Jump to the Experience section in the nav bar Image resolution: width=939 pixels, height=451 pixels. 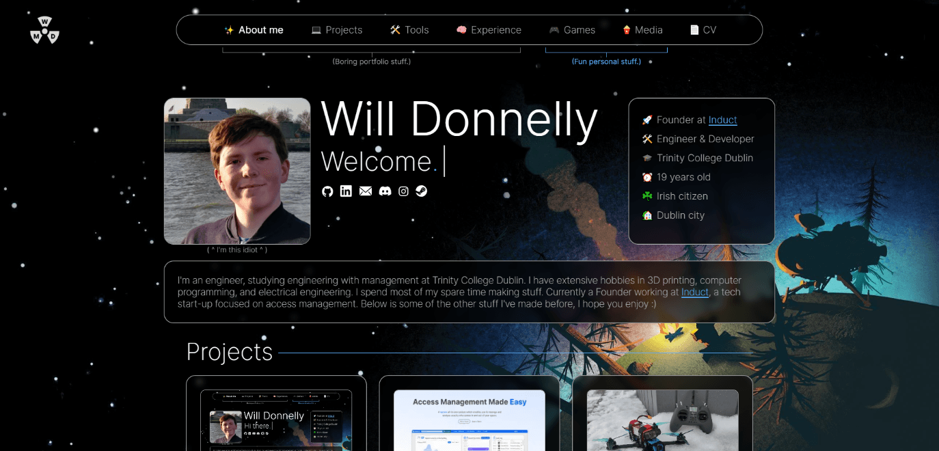489,30
